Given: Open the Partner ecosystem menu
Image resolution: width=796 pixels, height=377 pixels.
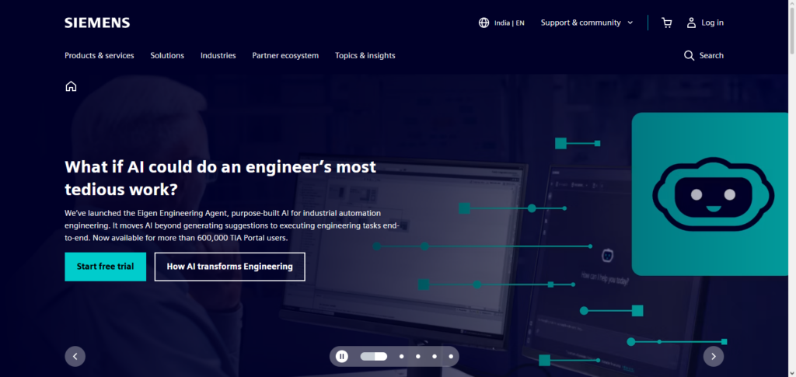Looking at the screenshot, I should tap(285, 55).
